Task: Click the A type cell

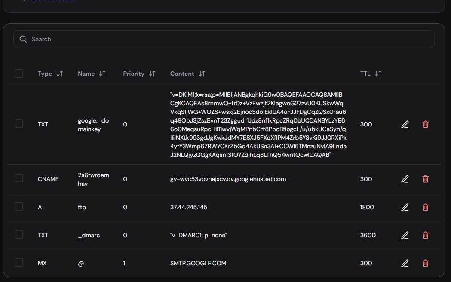Action: (x=40, y=207)
